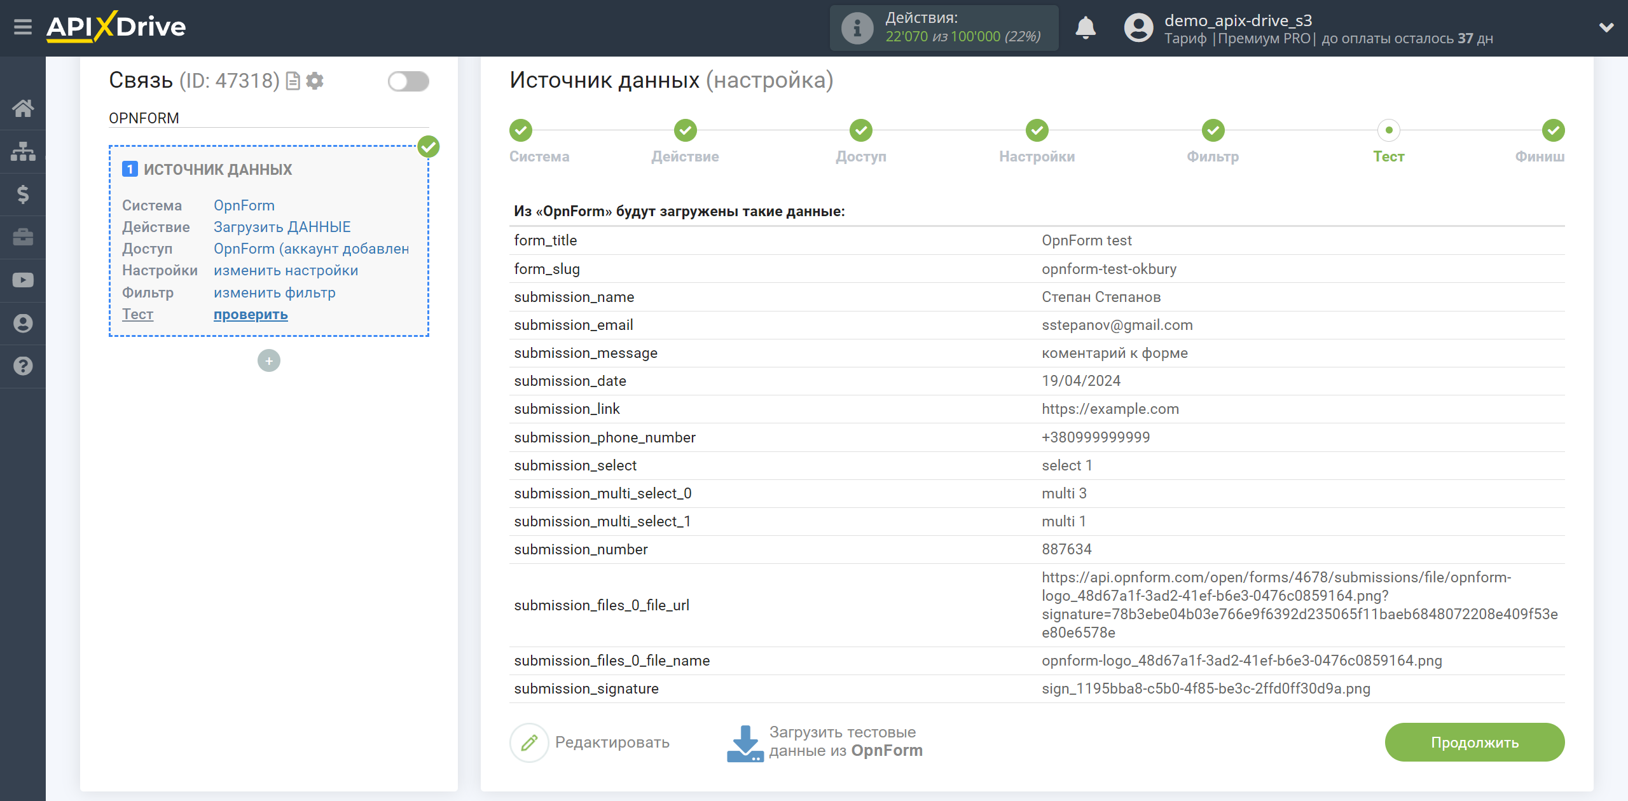The image size is (1628, 801).
Task: Click the Редактировать button label
Action: coord(612,743)
